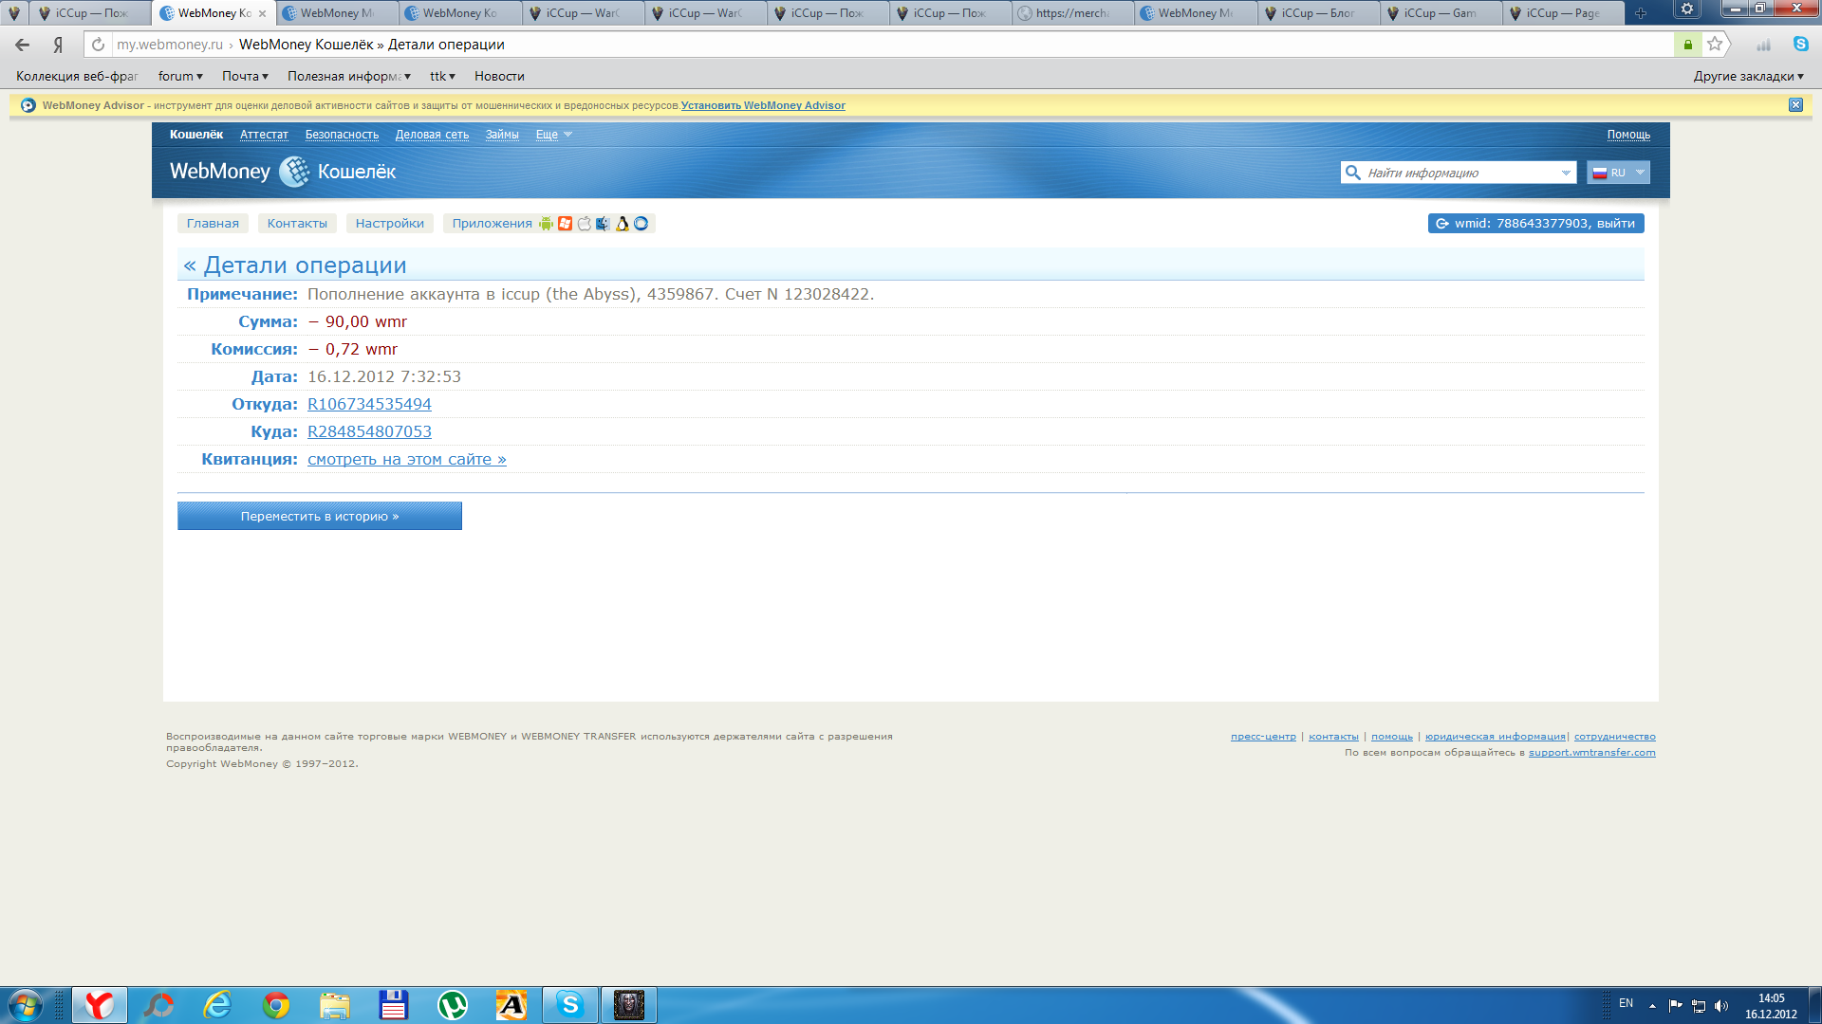Click the Mac Finder app icon

603,224
